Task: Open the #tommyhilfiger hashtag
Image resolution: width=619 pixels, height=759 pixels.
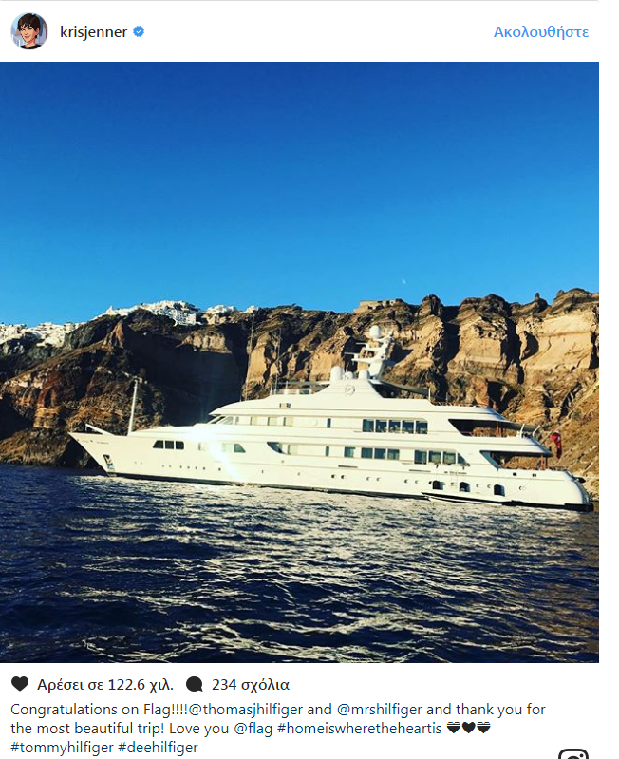Action: pyautogui.click(x=62, y=748)
